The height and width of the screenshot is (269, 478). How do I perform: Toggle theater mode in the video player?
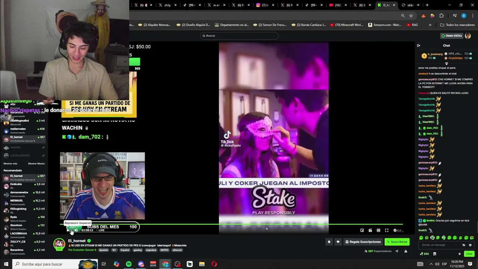378,231
